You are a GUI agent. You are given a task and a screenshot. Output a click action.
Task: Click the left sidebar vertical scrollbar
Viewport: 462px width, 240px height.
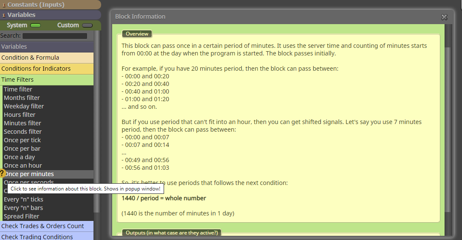click(x=96, y=121)
